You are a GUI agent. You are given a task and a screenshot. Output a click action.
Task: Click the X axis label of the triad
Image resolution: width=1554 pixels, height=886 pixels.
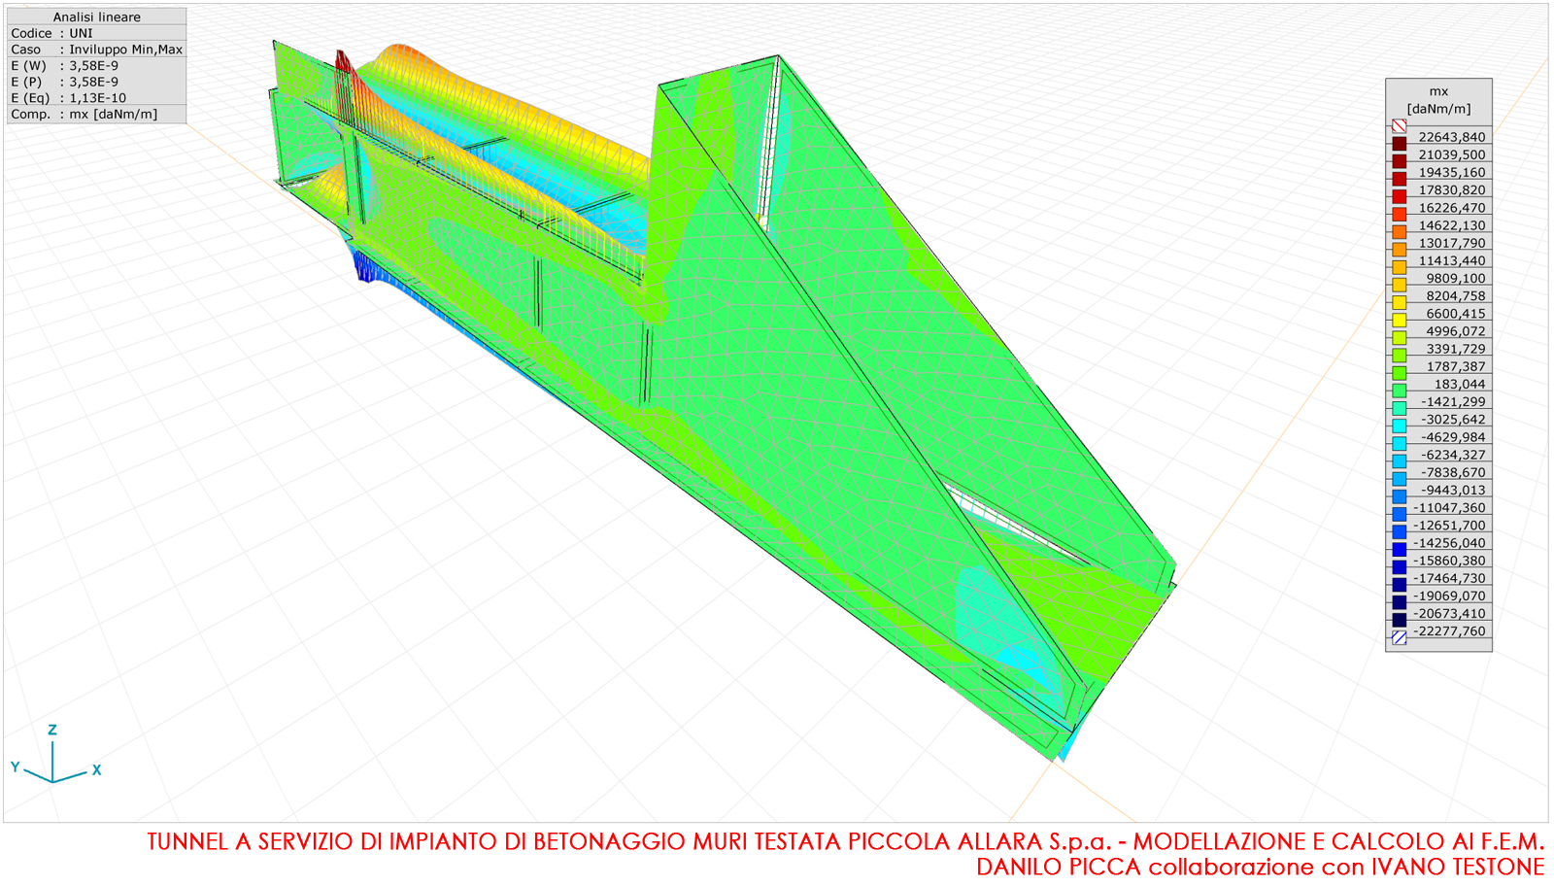[x=96, y=769]
